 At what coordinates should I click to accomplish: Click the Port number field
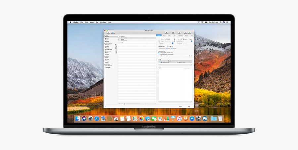[188, 43]
